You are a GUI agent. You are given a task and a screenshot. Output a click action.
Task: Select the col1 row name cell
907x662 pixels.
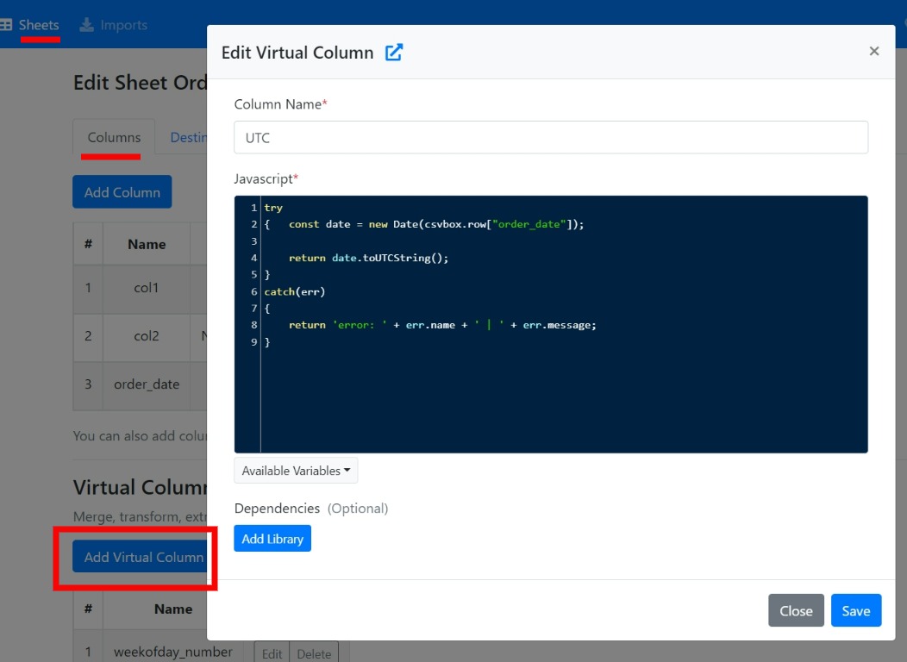pos(147,287)
